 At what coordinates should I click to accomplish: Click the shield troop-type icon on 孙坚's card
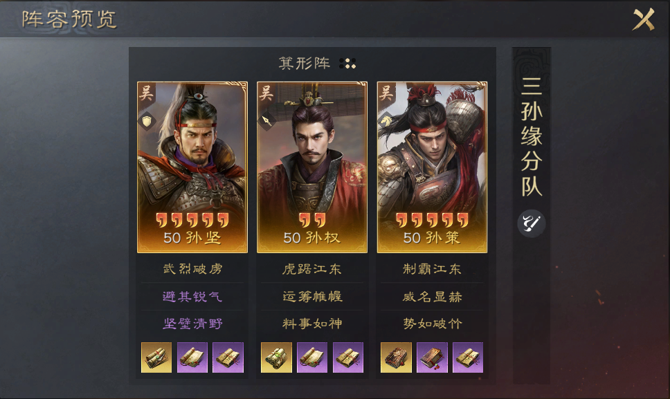(147, 121)
